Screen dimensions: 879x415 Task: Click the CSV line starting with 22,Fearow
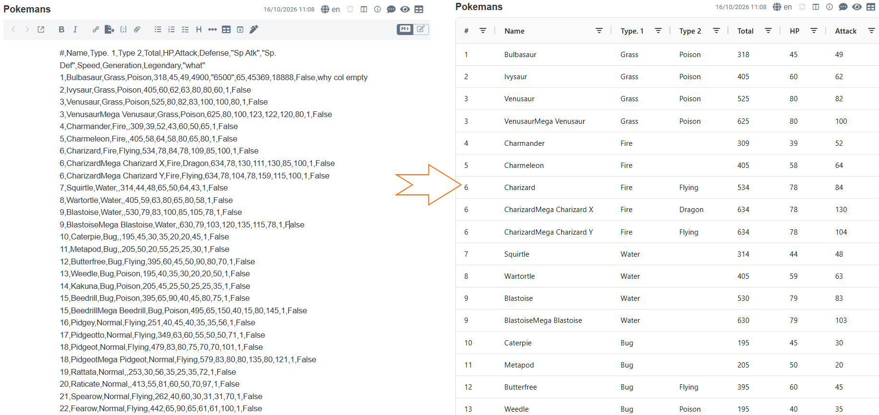161,409
